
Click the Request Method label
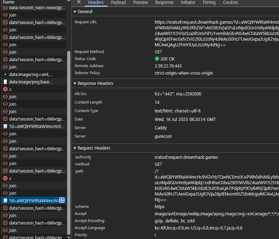(89, 52)
